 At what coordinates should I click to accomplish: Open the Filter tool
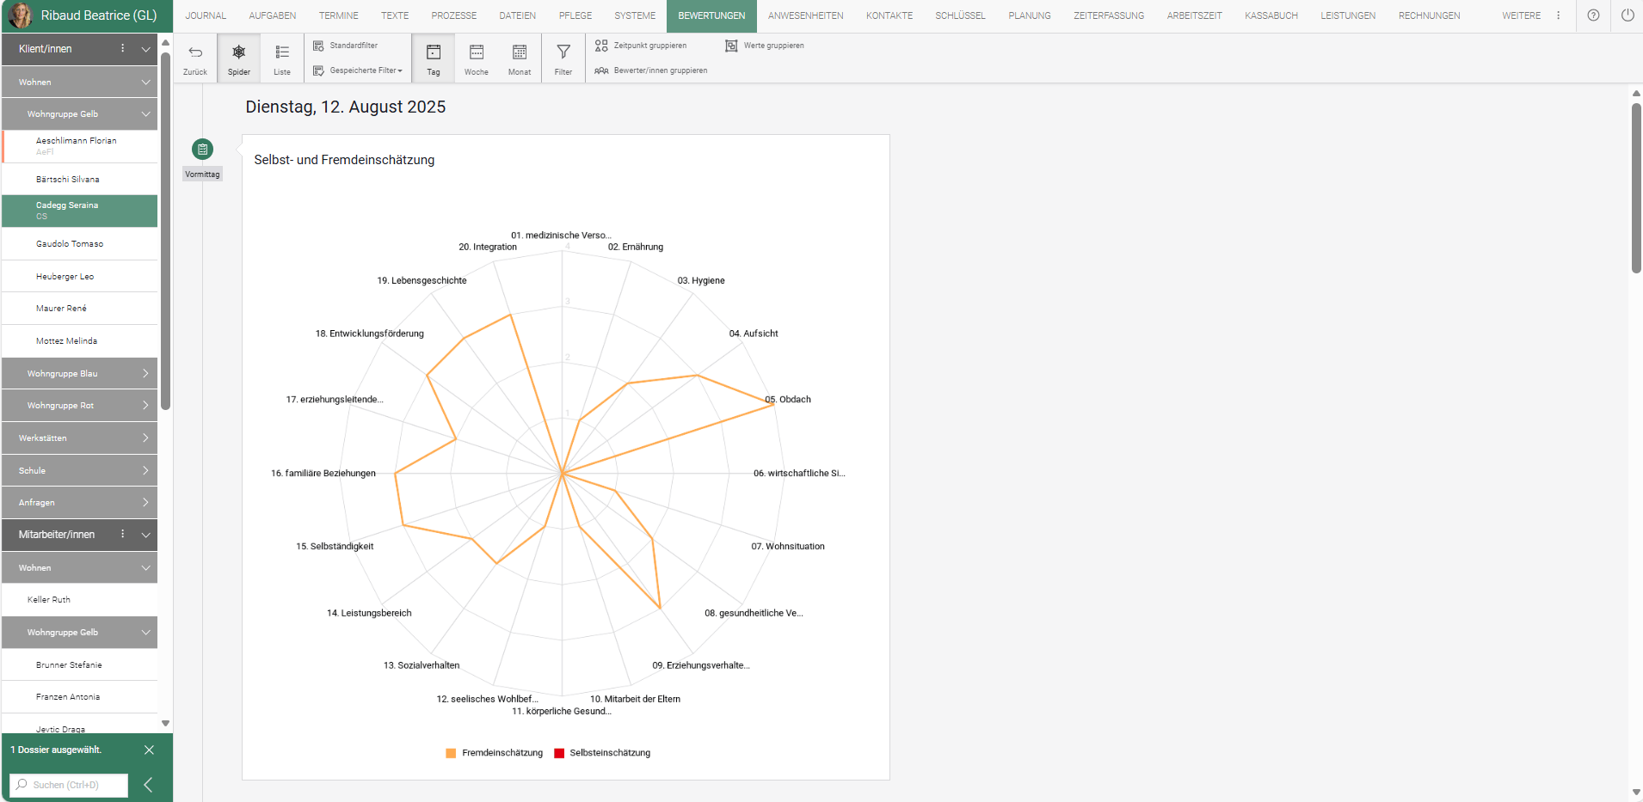(x=563, y=58)
